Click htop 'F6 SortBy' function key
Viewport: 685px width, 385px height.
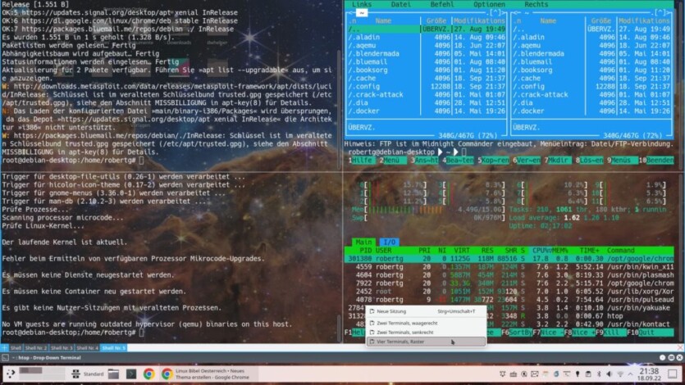point(516,333)
